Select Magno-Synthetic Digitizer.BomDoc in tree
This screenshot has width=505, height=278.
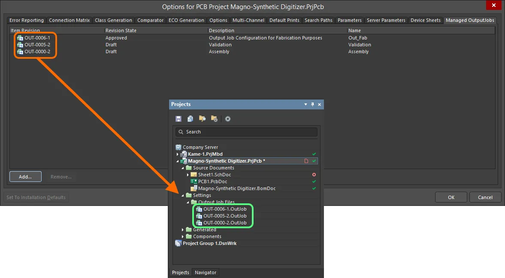coord(237,188)
